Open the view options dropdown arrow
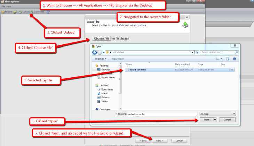 (x=221, y=59)
